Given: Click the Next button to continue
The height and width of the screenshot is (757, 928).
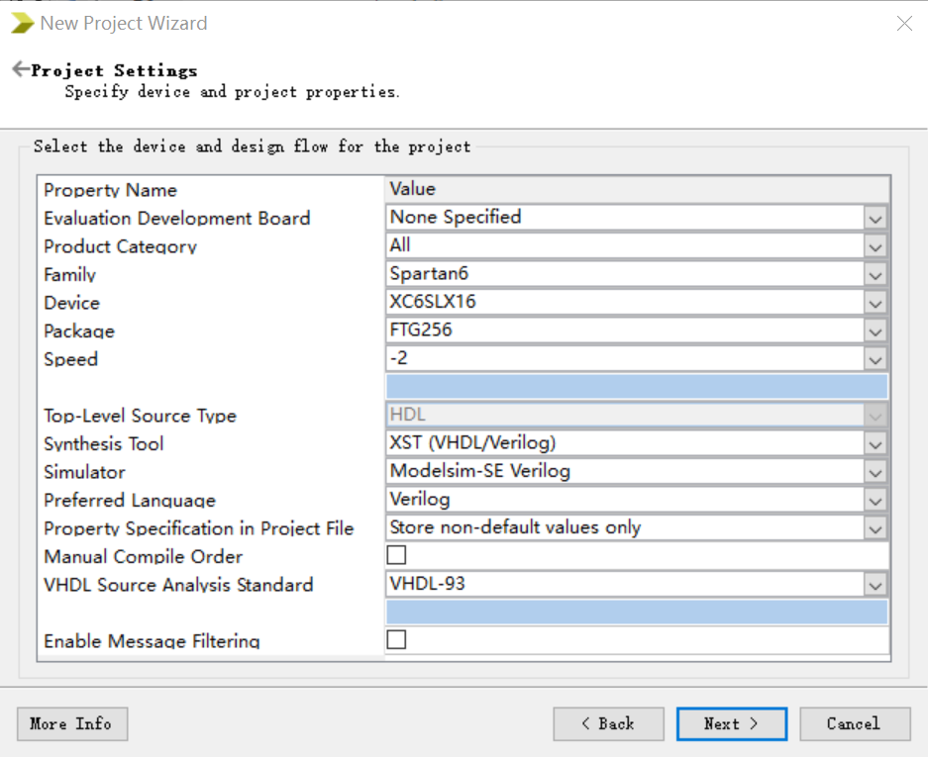Looking at the screenshot, I should (731, 723).
